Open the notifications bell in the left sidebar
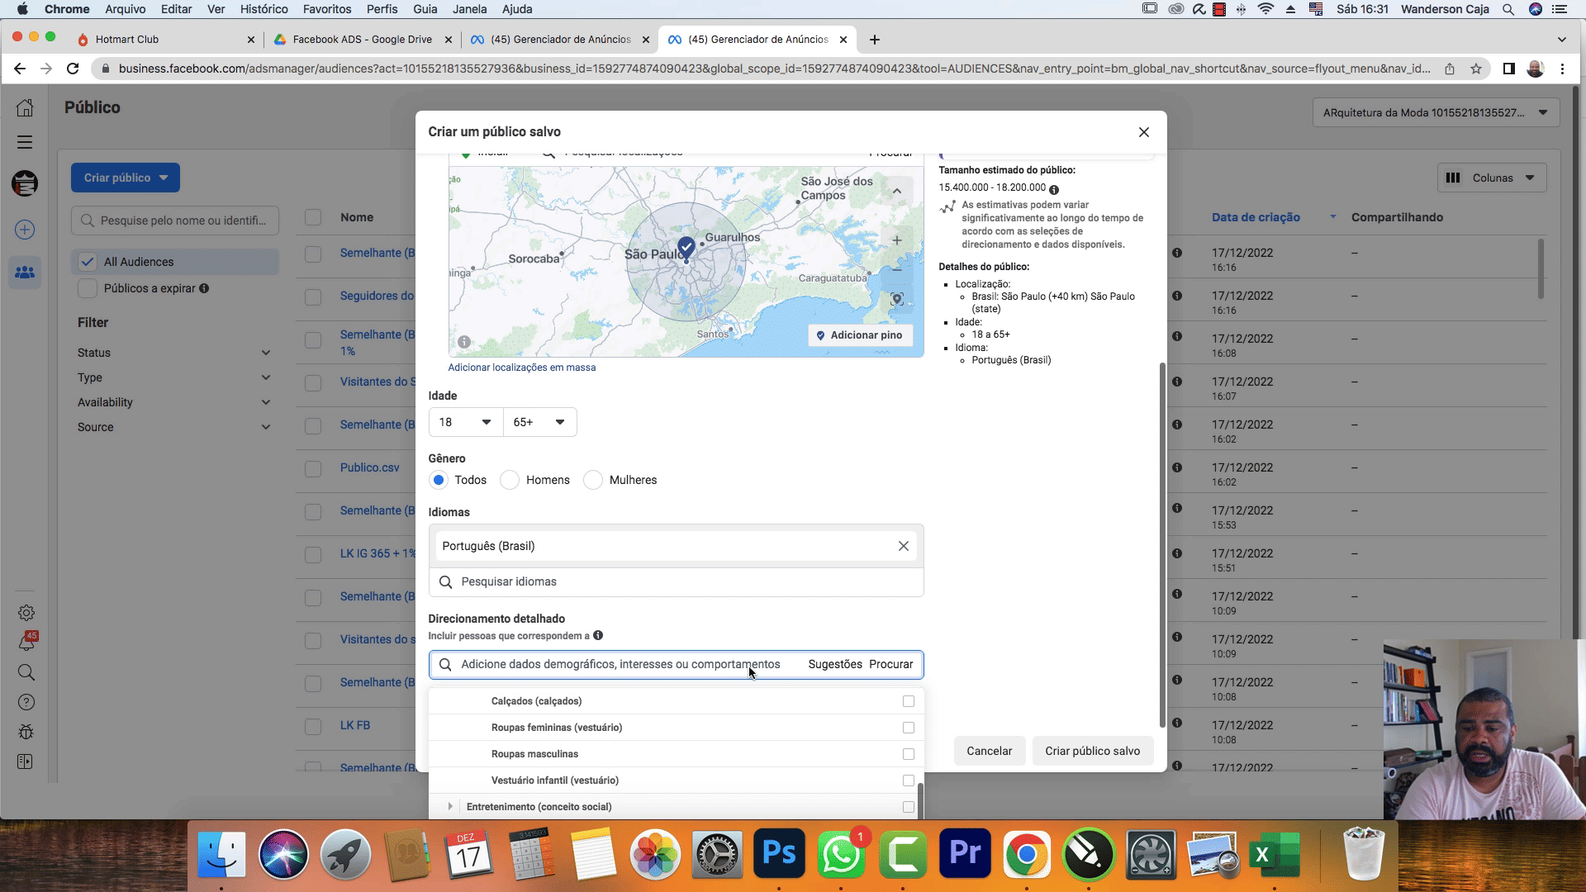The height and width of the screenshot is (892, 1586). (26, 643)
